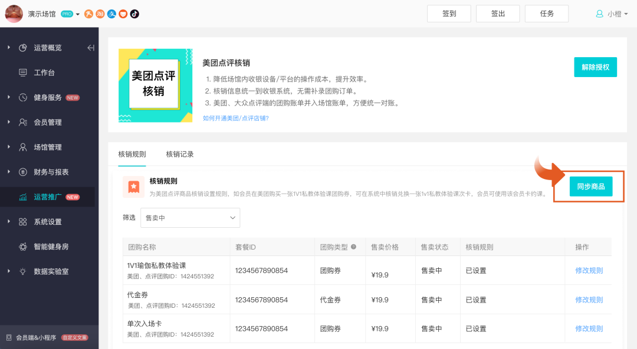
Task: Click the Meituan icon in the header
Action: [x=88, y=14]
